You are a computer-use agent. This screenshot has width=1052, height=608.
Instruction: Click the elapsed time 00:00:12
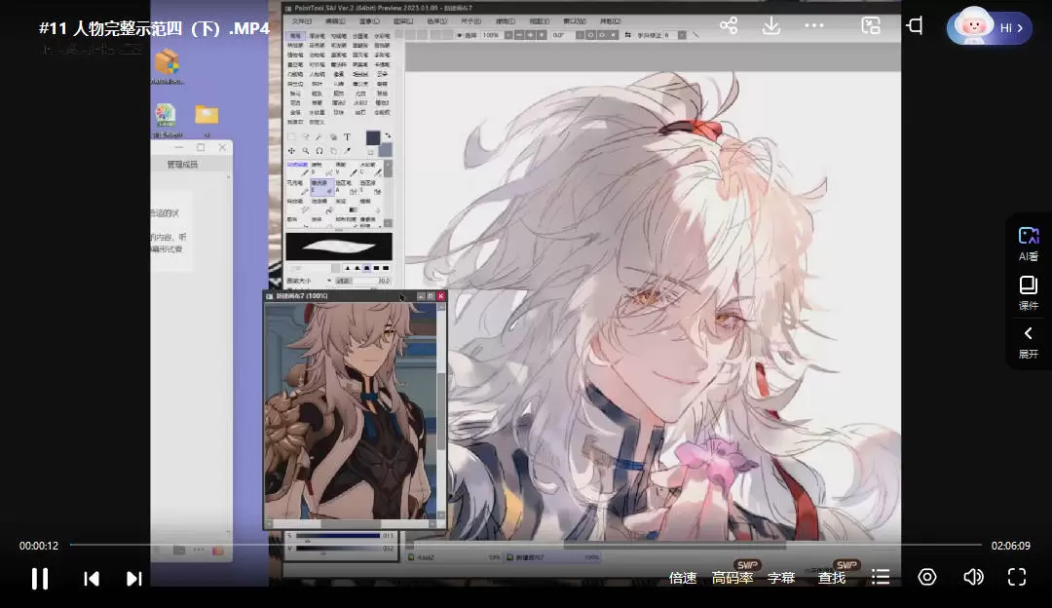coord(39,546)
